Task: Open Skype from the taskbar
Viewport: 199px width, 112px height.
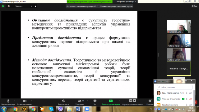Action: pos(51,109)
